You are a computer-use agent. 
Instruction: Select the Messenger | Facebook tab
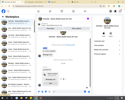[12, 2]
